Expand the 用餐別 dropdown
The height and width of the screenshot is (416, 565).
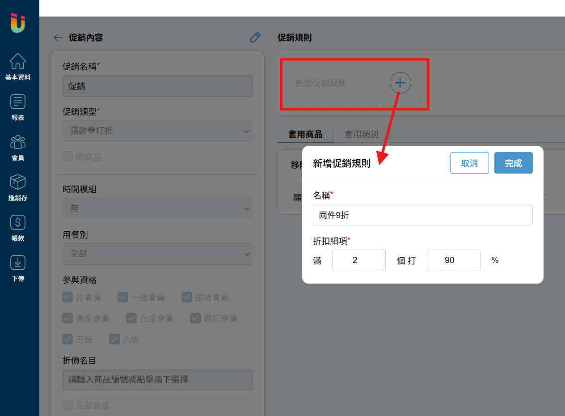click(x=157, y=254)
